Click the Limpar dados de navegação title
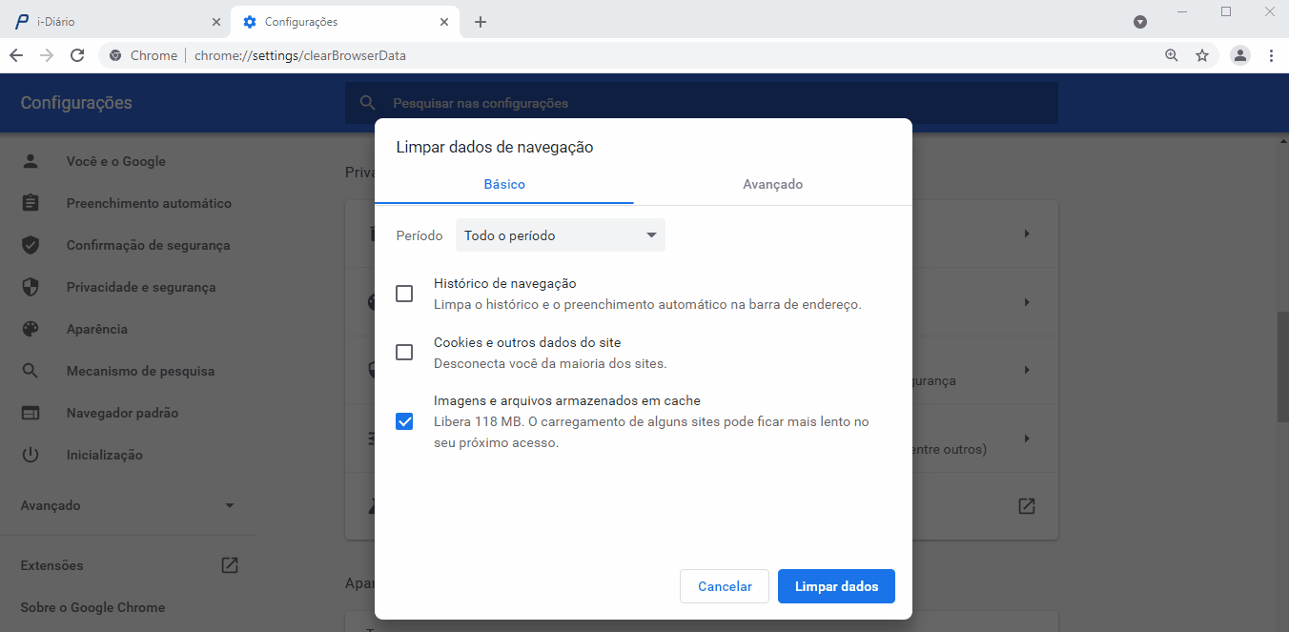1289x632 pixels. pos(495,147)
